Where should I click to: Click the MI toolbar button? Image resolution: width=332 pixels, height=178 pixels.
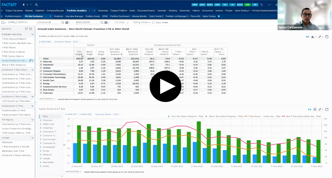[x=232, y=5]
